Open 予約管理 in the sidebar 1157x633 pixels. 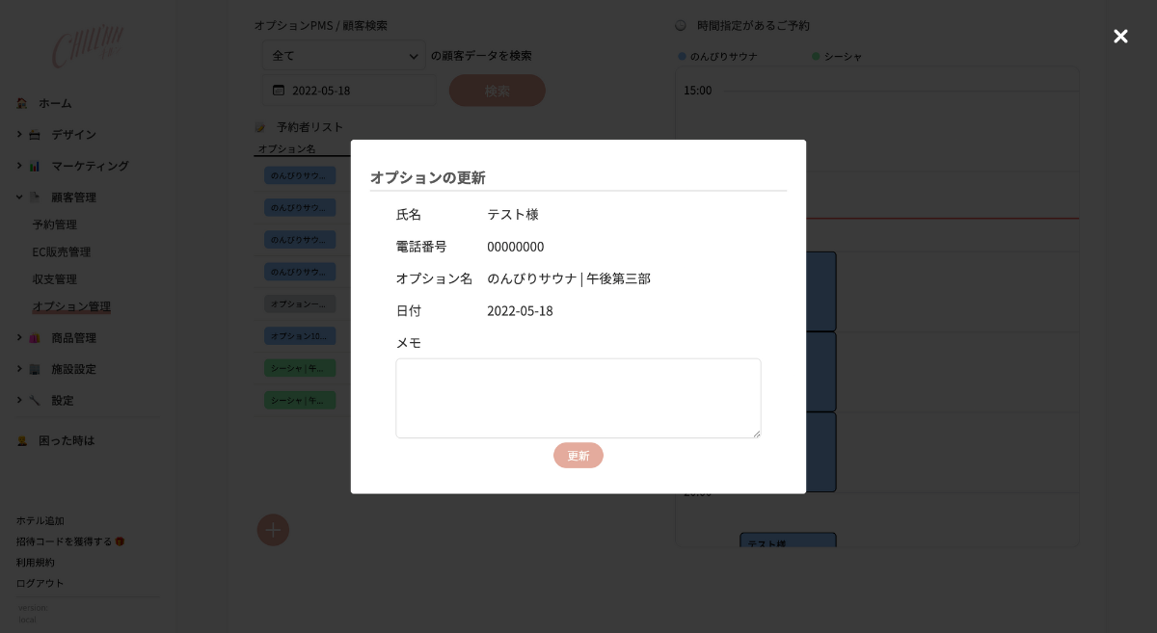click(55, 224)
